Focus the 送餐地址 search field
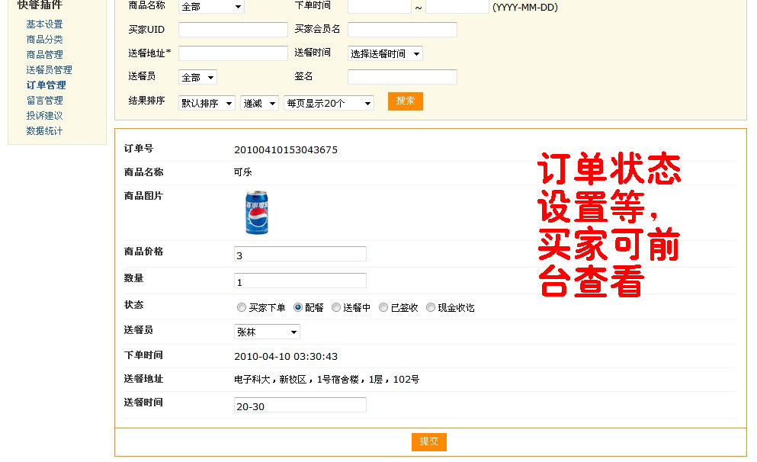This screenshot has height=462, width=757. tap(233, 53)
